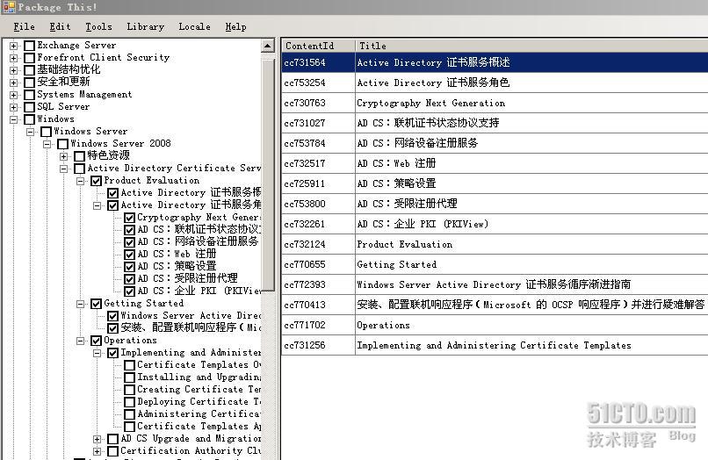Collapse the Windows Server node
The height and width of the screenshot is (460, 708).
click(30, 132)
